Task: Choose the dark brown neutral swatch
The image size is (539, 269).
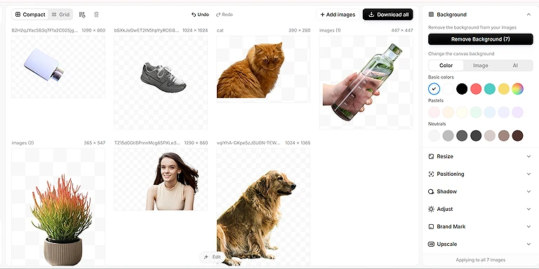Action: [x=517, y=135]
